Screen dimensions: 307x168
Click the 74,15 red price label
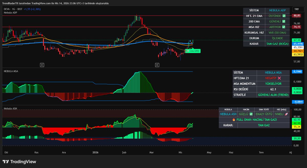pyautogui.click(x=297, y=27)
